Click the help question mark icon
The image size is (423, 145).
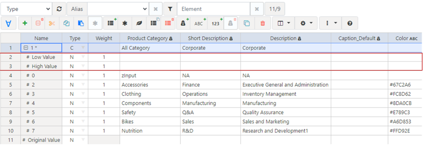[350, 23]
